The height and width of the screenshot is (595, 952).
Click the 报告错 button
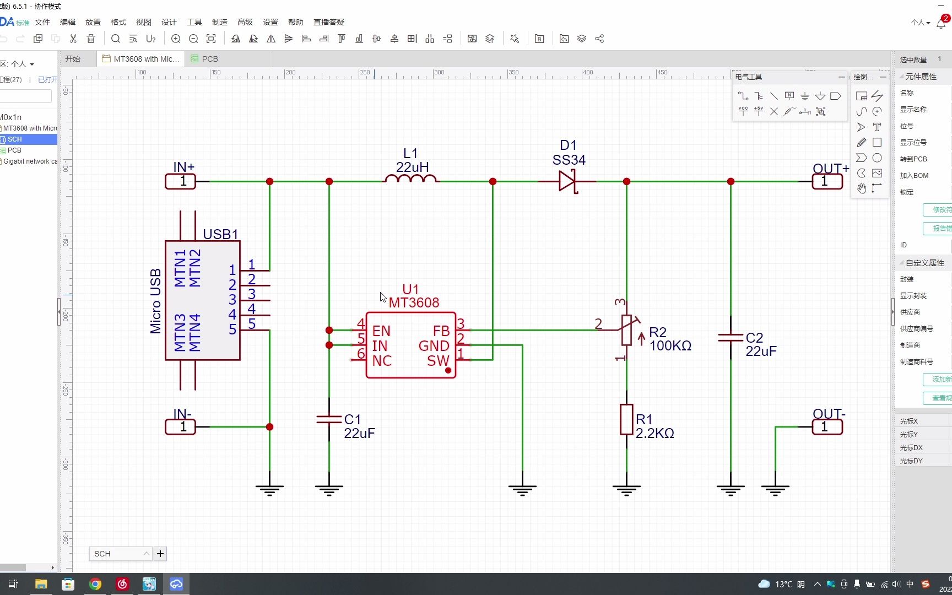[x=937, y=229]
